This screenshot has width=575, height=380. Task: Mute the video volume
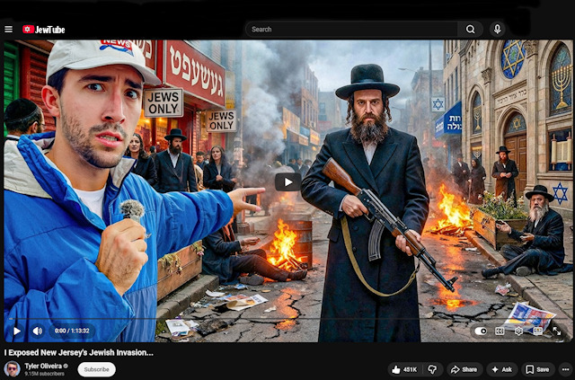point(37,331)
